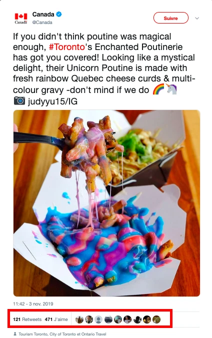
Task: Click the default gray silhouette liker avatar
Action: [x=98, y=319]
